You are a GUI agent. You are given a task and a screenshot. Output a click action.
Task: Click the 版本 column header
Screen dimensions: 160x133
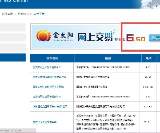(x=149, y=58)
